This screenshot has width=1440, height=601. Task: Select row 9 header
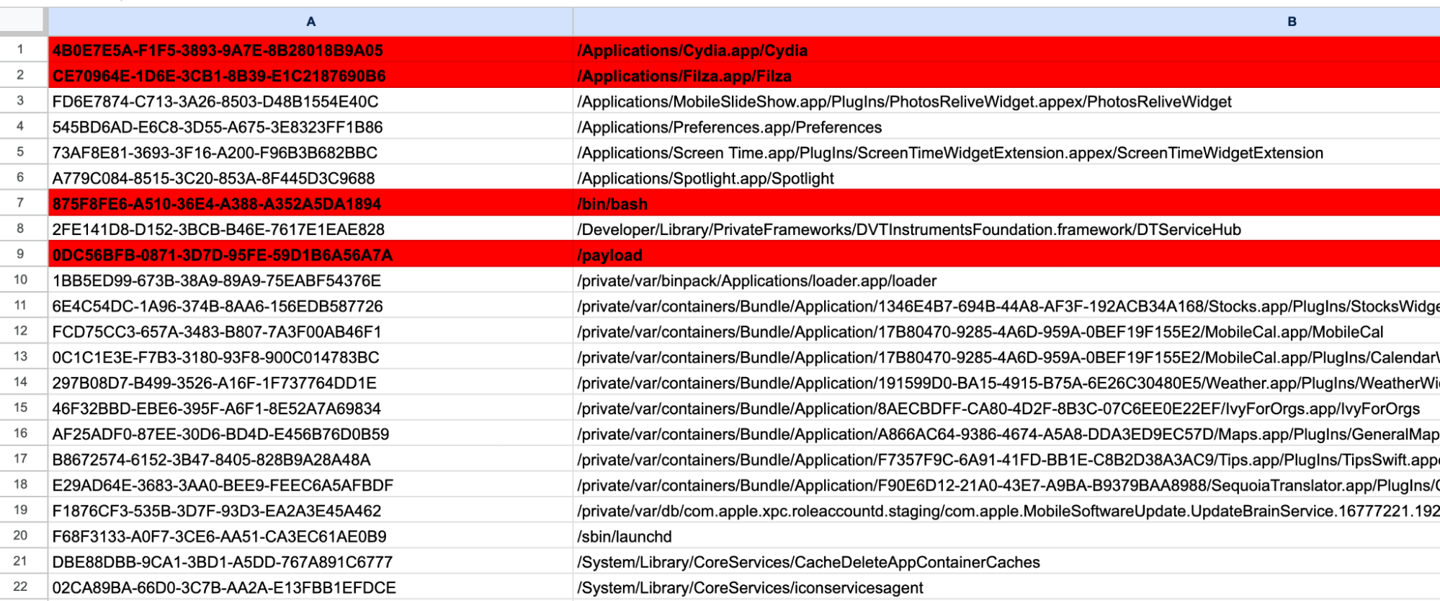point(21,254)
